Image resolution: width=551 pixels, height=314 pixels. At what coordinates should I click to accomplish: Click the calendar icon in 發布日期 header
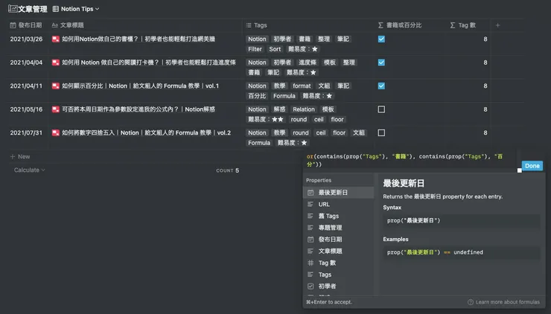(x=13, y=25)
